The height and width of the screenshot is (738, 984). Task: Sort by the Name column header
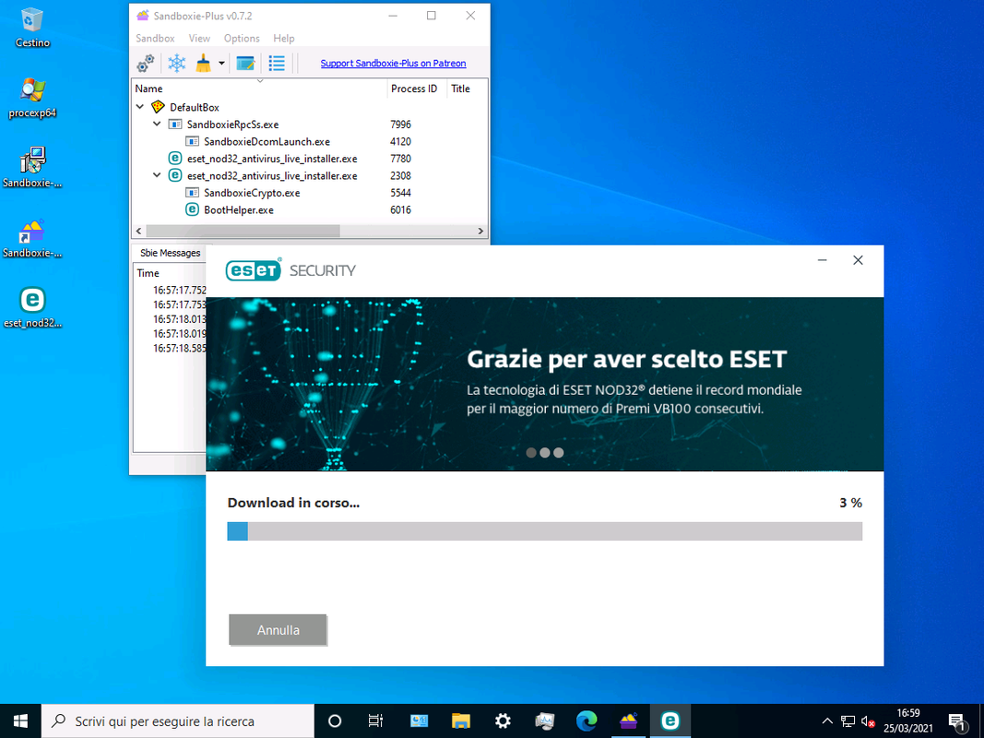point(259,89)
